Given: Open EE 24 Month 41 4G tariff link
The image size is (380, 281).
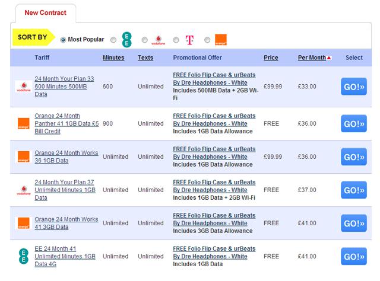Looking at the screenshot, I should [65, 256].
